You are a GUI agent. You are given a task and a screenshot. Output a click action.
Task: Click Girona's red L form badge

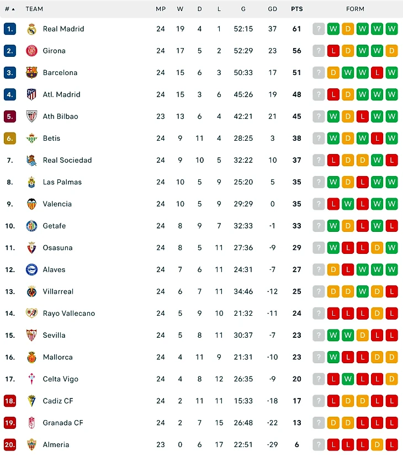point(333,51)
